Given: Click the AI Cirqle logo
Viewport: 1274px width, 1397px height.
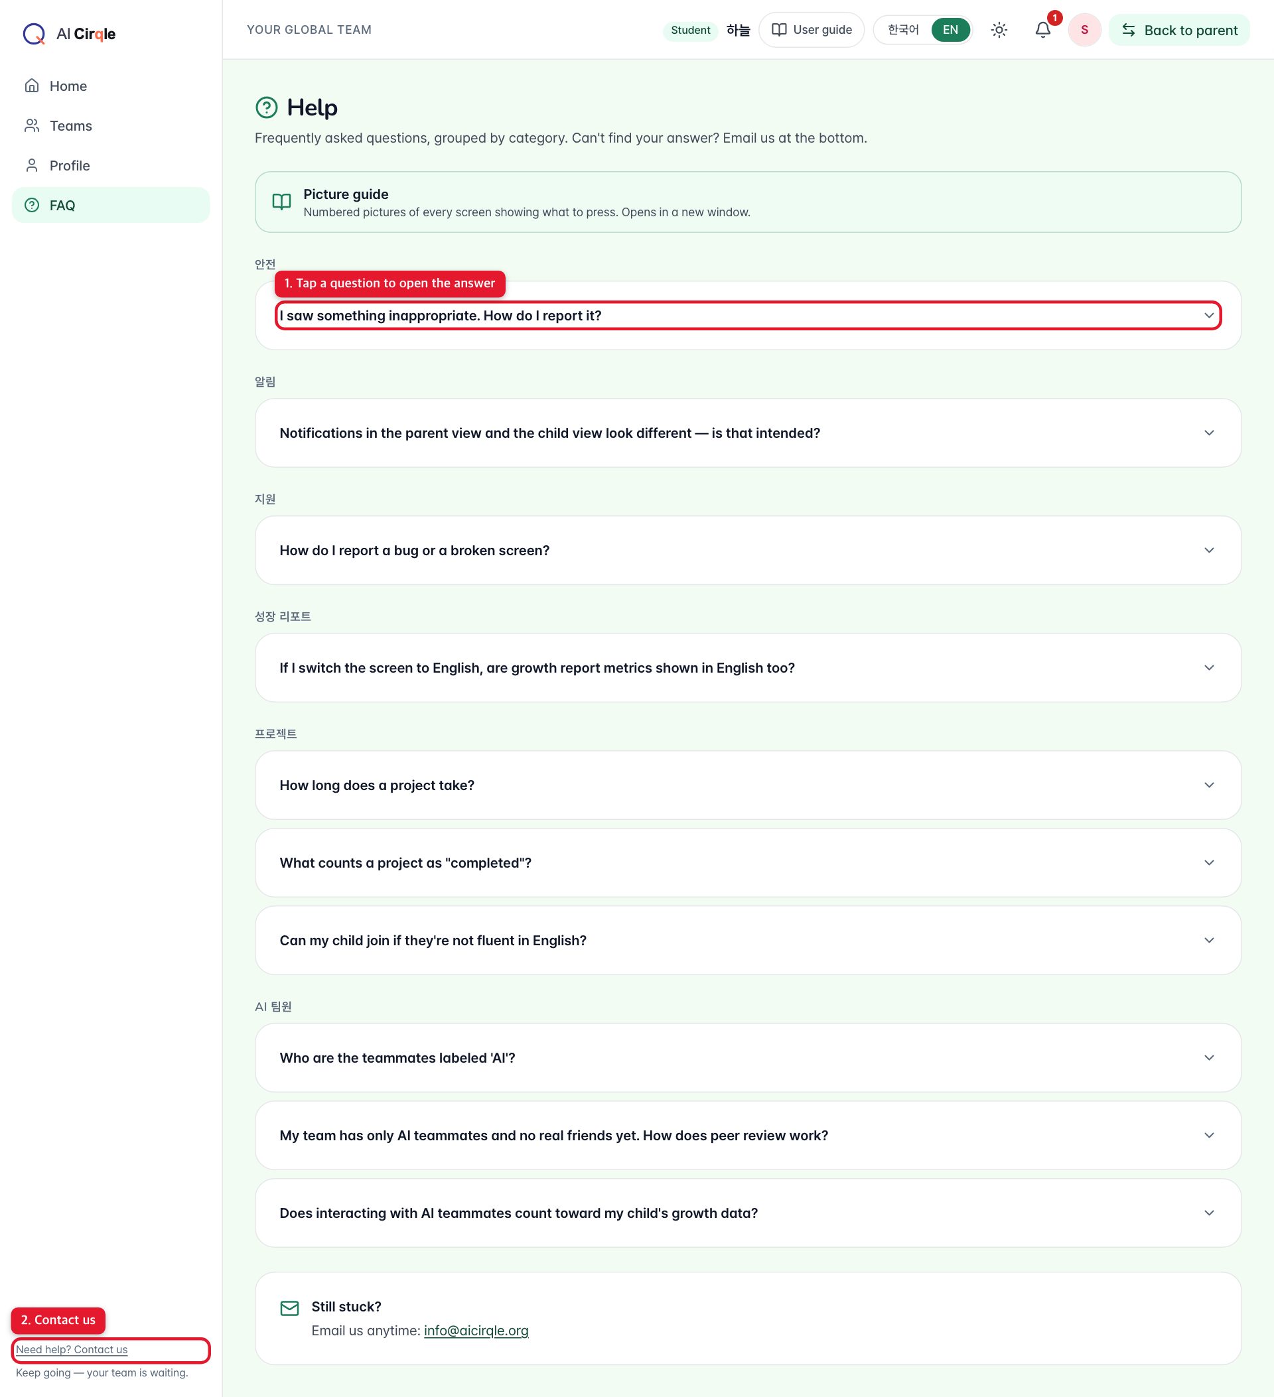Looking at the screenshot, I should tap(69, 33).
